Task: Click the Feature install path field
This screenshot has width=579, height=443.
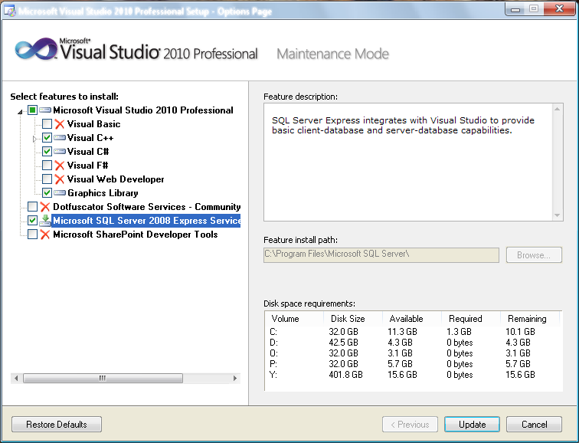Action: pos(381,255)
